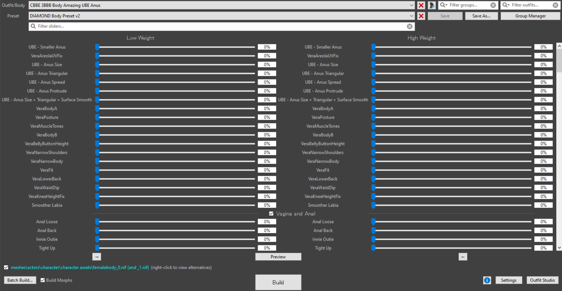The height and width of the screenshot is (291, 562).
Task: Delete the current Outfit/Body project with red X
Action: [421, 5]
